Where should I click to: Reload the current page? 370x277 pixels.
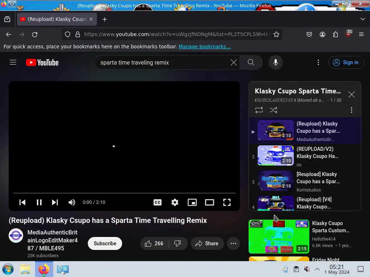pos(35,35)
